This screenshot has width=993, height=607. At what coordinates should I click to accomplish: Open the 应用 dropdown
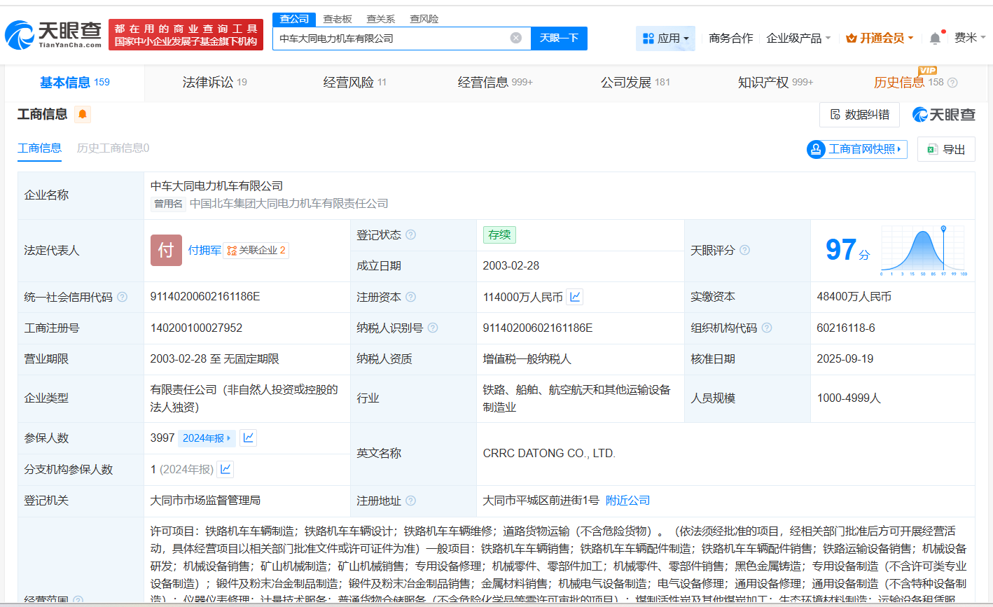(665, 38)
